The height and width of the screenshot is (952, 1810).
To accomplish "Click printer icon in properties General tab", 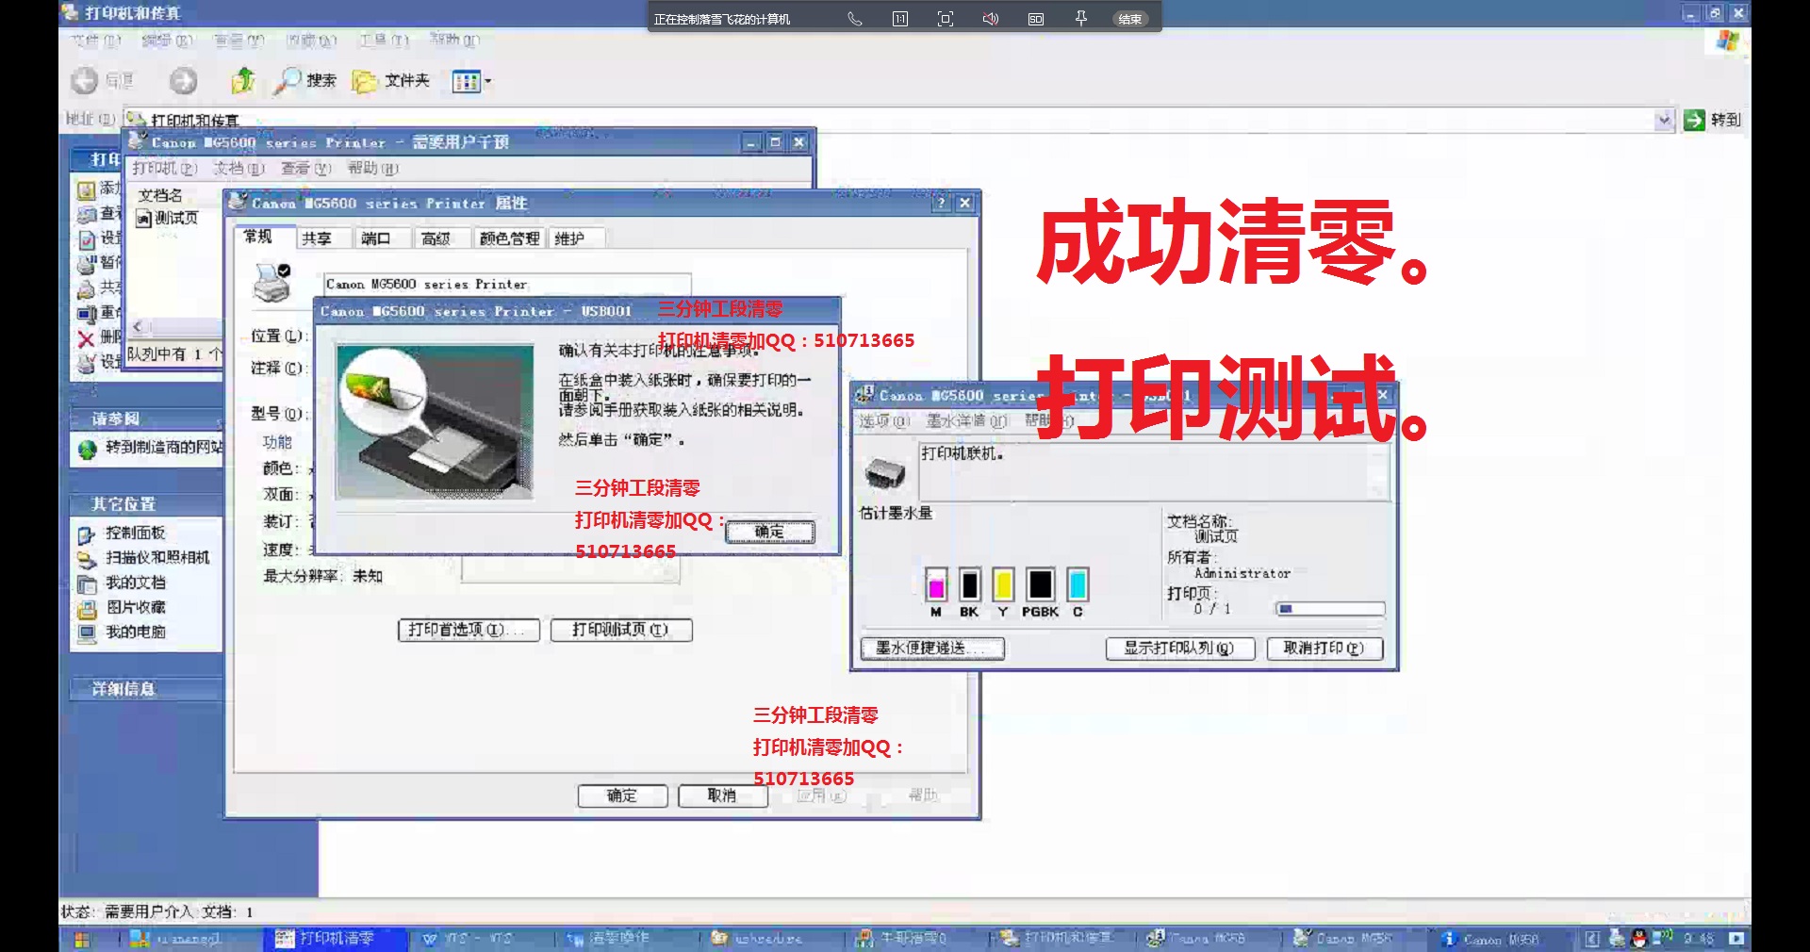I will coord(272,283).
